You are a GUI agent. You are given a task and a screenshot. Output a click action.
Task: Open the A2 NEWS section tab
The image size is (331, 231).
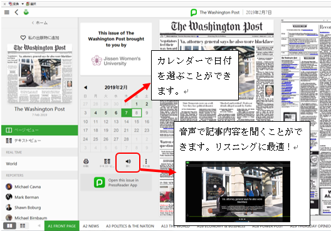click(91, 226)
